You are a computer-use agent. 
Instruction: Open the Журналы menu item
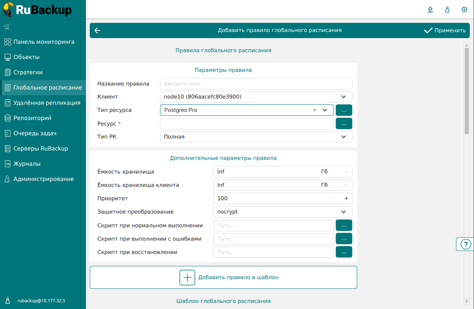click(27, 164)
